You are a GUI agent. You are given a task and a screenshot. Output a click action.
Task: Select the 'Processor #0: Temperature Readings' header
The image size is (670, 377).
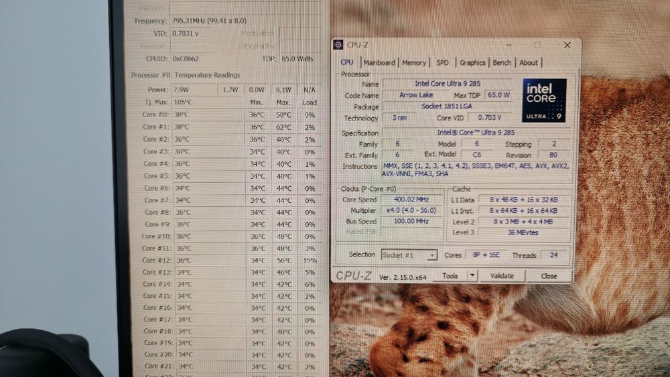point(186,75)
